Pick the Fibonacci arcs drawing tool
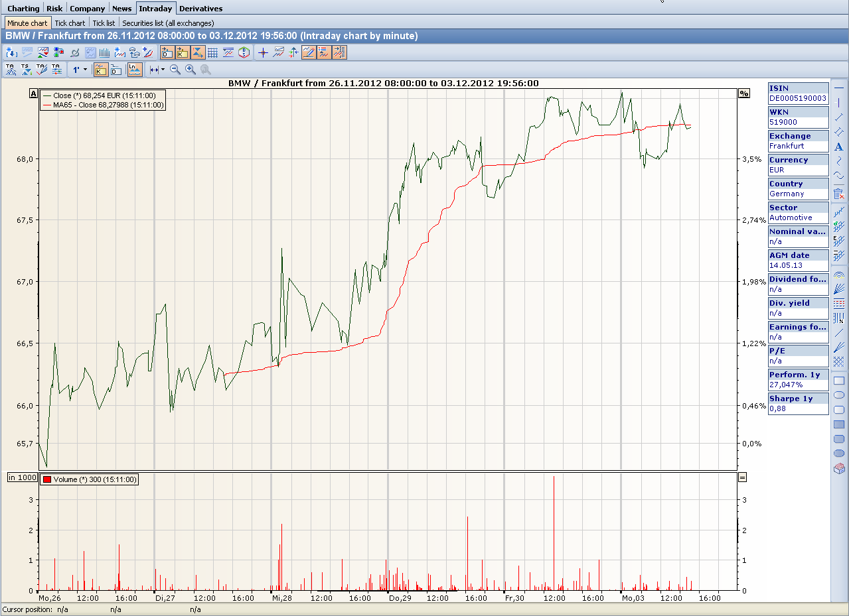Viewport: 849px width, 616px height. [839, 273]
